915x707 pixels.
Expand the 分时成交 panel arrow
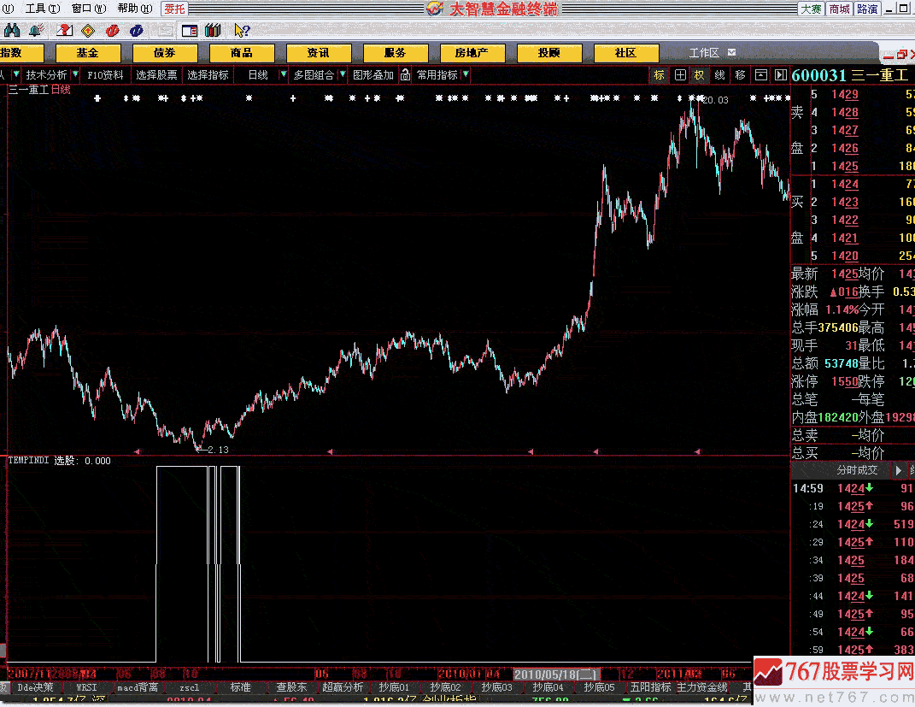tap(898, 470)
